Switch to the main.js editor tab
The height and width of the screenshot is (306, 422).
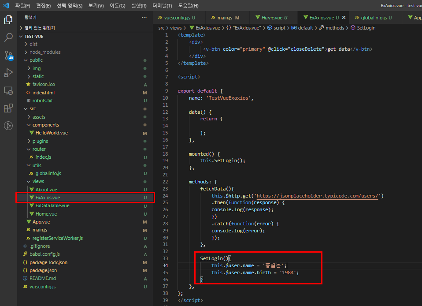pos(227,18)
